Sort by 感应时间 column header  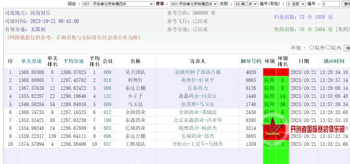(334, 61)
